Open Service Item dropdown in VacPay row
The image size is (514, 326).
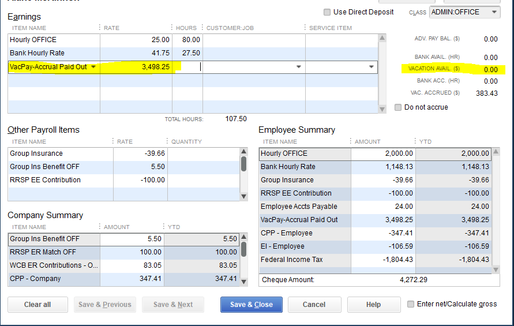tap(371, 67)
